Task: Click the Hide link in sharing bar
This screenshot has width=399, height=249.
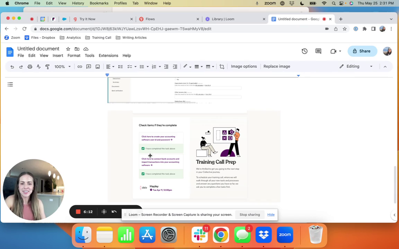Action: [271, 215]
